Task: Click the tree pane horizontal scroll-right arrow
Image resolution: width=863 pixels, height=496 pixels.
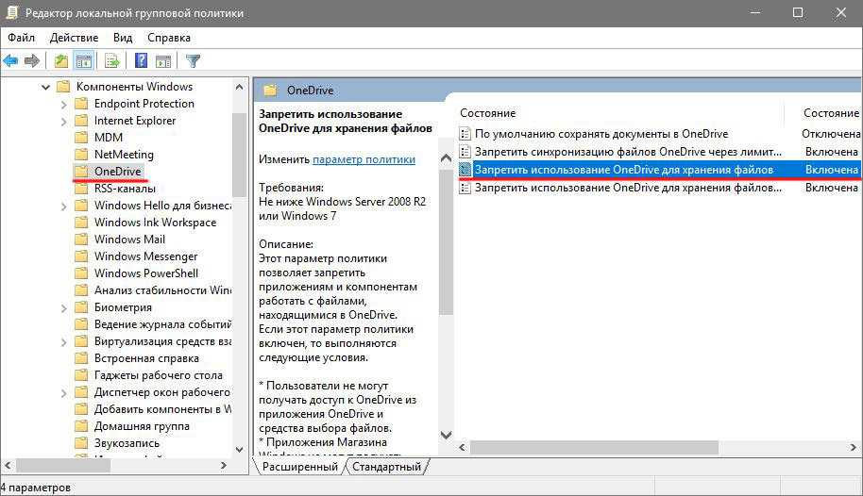Action: [224, 465]
